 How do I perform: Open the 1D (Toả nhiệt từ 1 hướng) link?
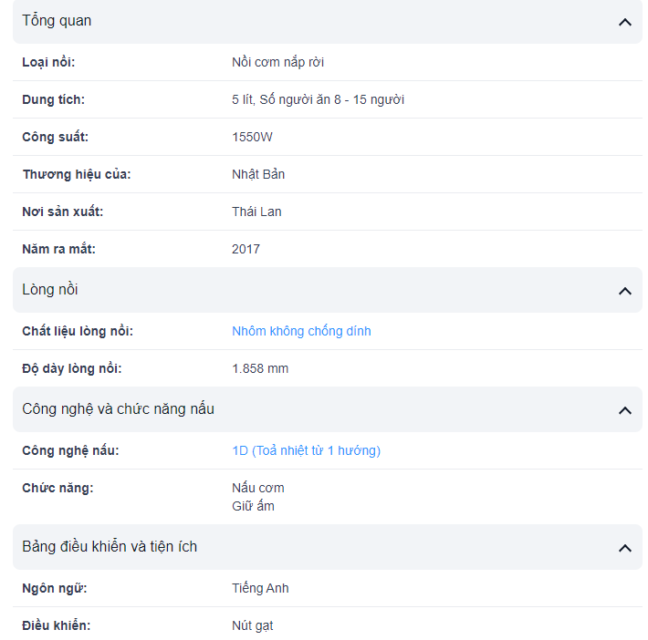tap(306, 450)
